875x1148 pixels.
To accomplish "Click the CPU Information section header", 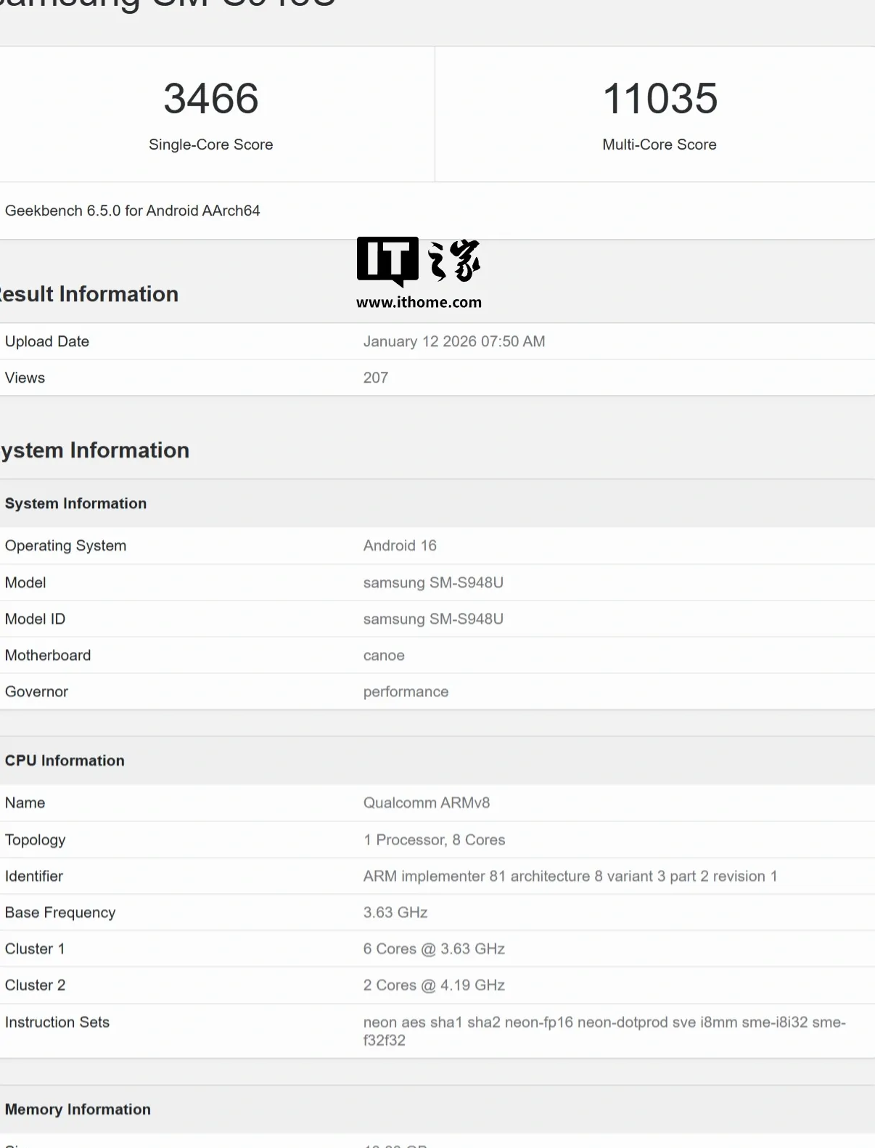I will coord(65,760).
